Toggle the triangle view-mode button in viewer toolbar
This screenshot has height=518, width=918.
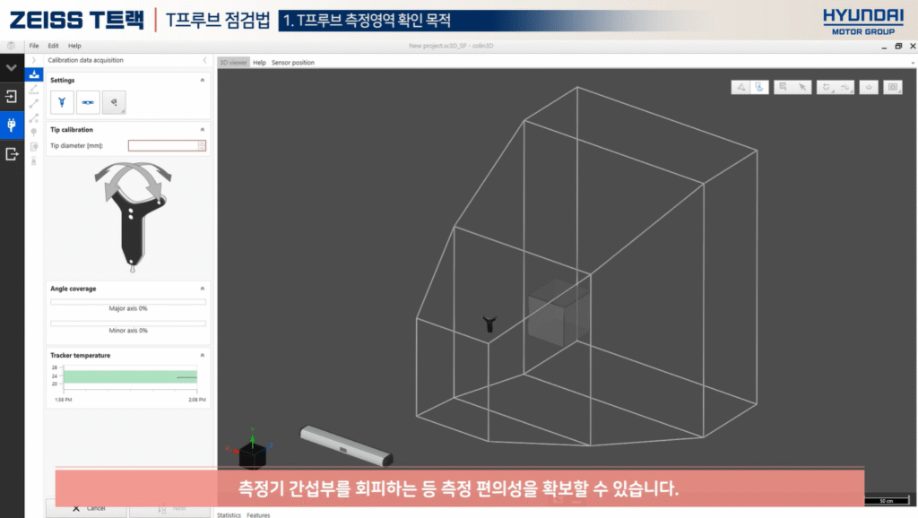pyautogui.click(x=740, y=87)
